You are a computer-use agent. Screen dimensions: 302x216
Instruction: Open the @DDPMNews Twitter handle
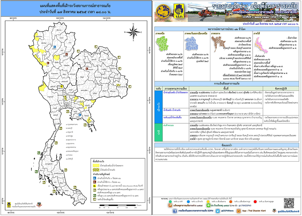(x=227, y=211)
